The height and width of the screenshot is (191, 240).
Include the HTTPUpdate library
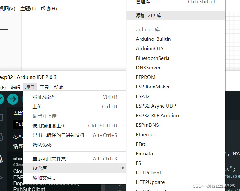[176, 182]
